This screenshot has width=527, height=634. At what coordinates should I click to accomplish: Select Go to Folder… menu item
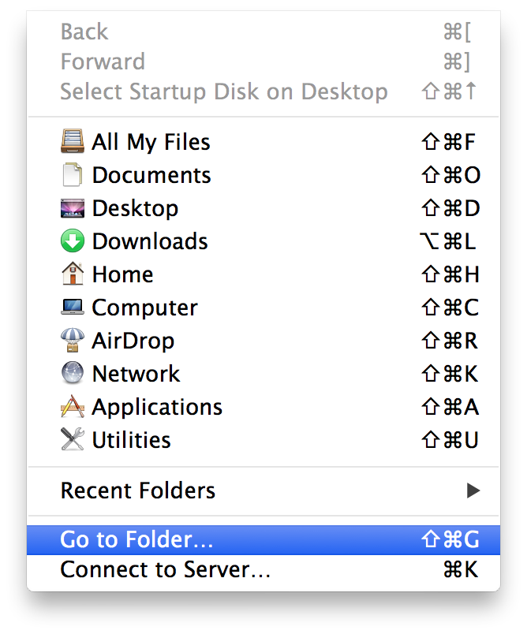coord(136,539)
